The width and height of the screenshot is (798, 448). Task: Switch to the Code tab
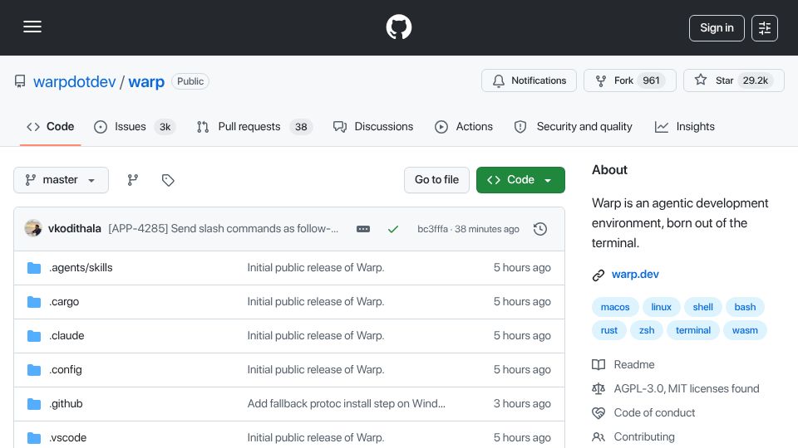coord(51,126)
